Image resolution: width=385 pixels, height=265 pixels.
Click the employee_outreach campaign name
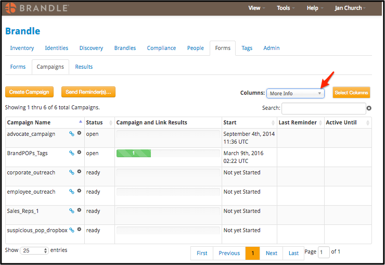(31, 192)
